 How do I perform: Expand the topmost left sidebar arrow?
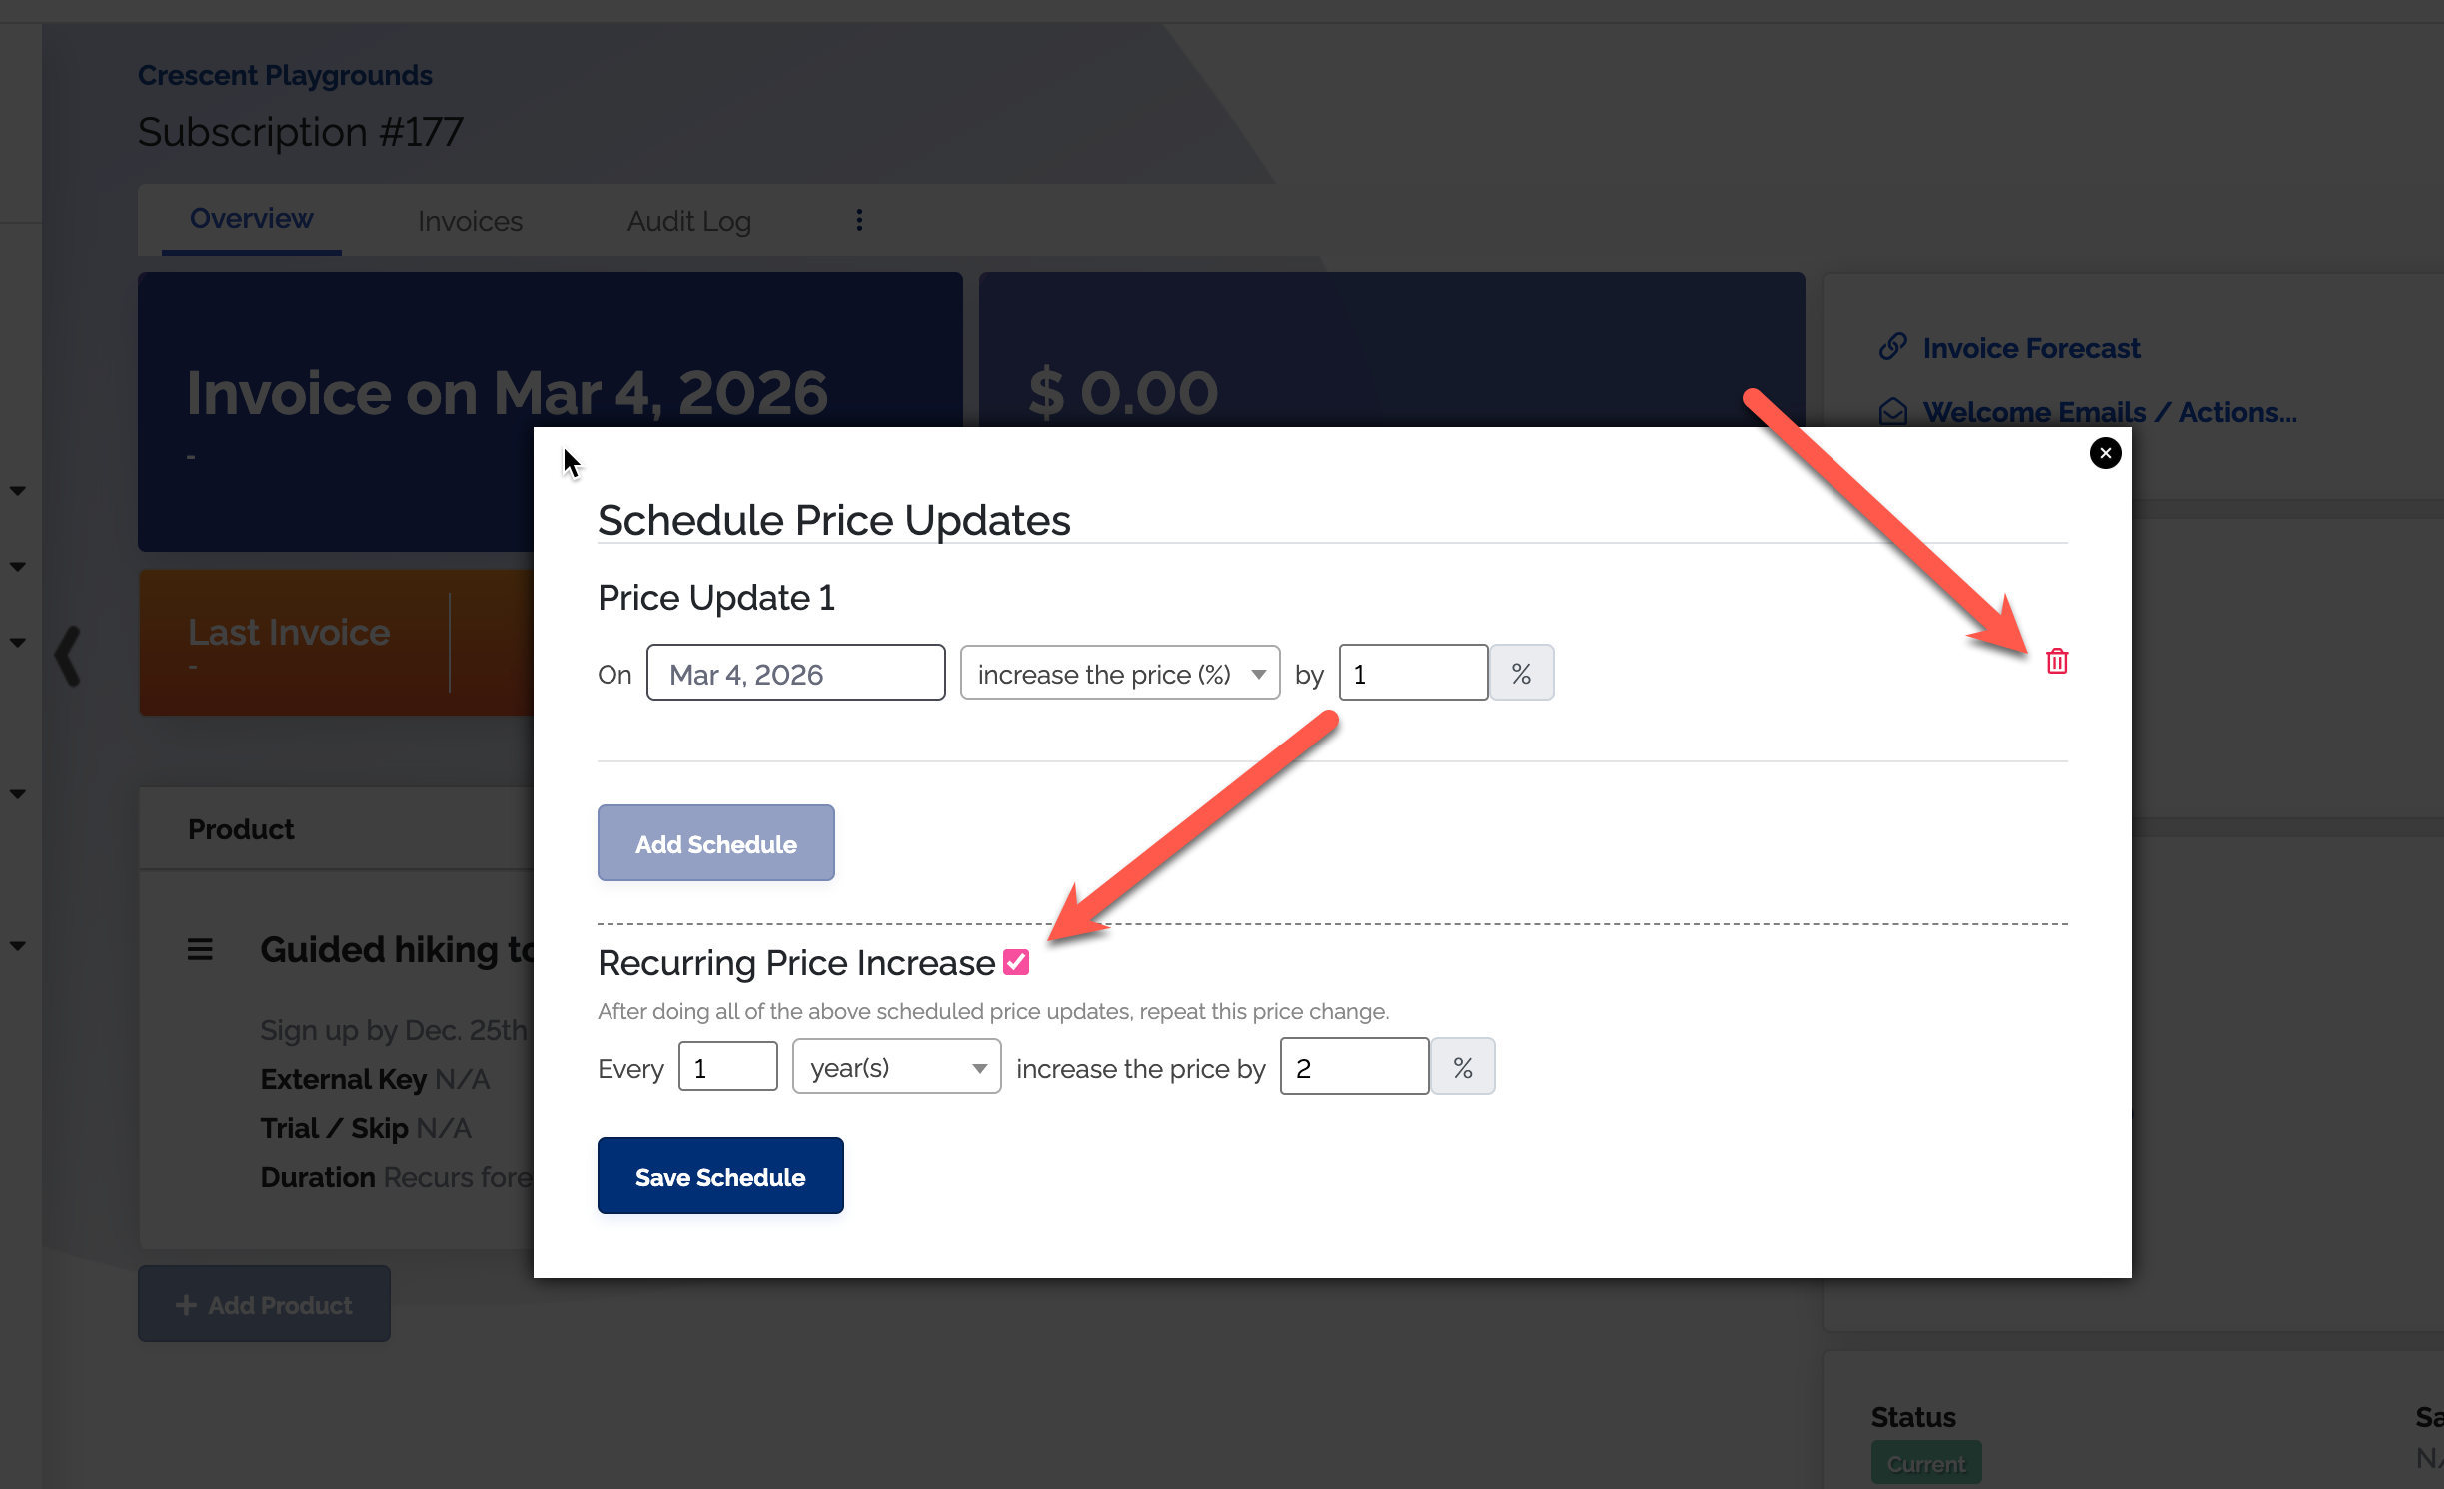18,490
